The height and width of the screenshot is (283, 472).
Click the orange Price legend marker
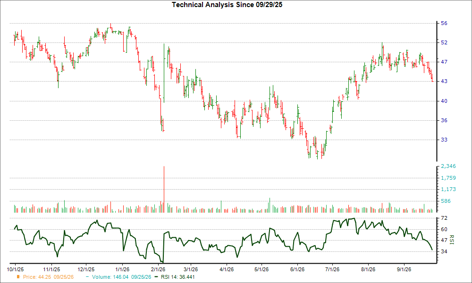coord(18,277)
